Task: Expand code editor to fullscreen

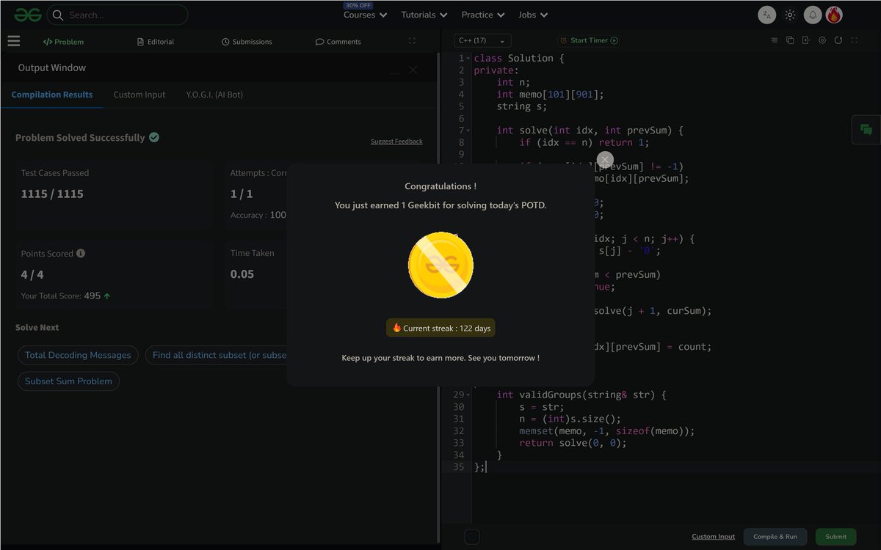Action: 856,40
